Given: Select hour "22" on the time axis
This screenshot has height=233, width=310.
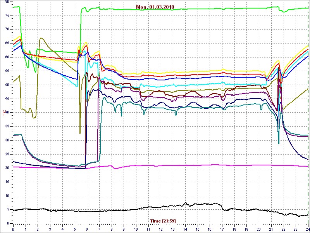Looking at the screenshot, I should pos(284,229).
